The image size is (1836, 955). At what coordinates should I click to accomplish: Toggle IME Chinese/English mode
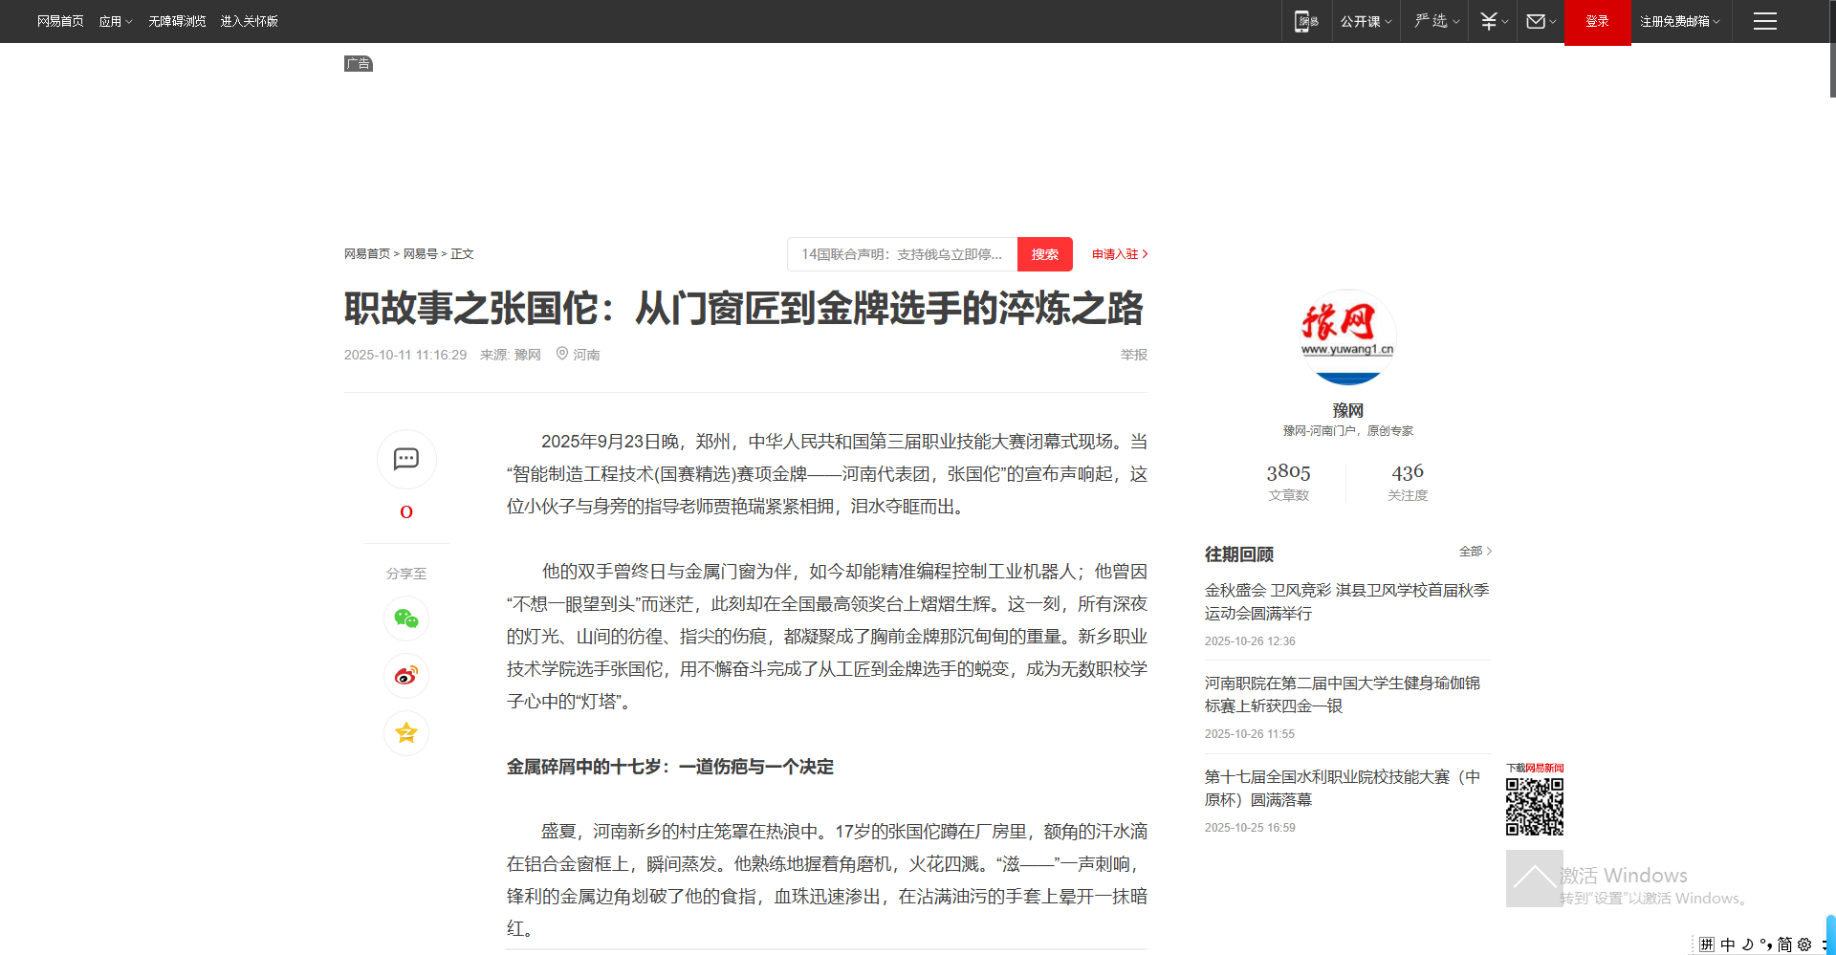1728,944
